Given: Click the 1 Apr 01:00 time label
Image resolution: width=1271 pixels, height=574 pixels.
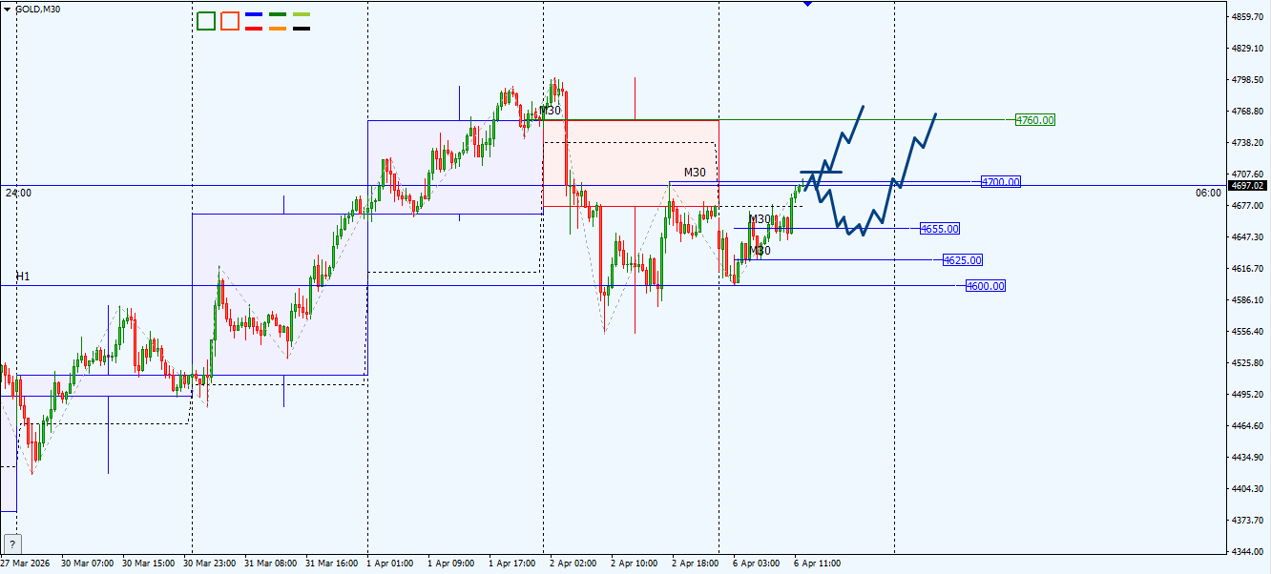Looking at the screenshot, I should (x=391, y=564).
